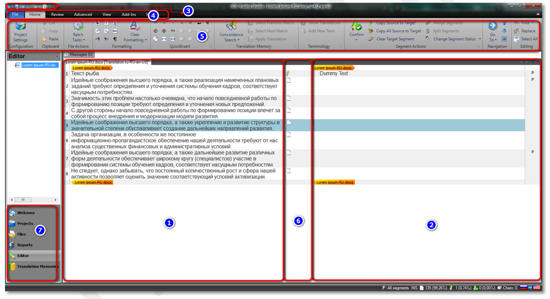Viewport: 550px width, 299px height.
Task: Click the target cell of segment 5
Action: pyautogui.click(x=420, y=125)
